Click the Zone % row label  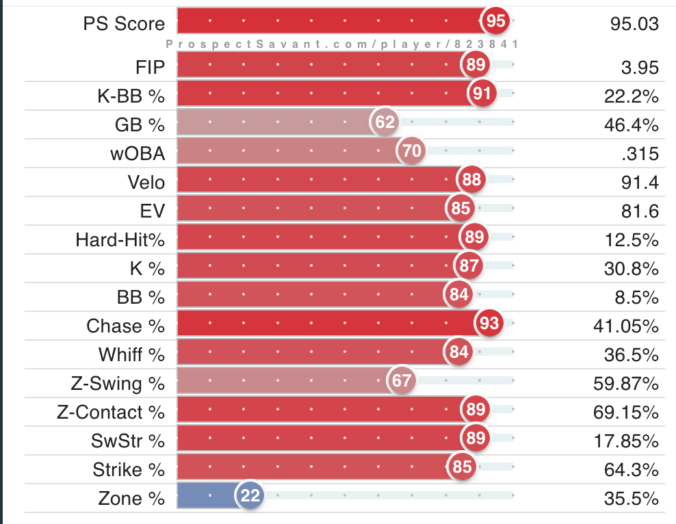coord(131,499)
